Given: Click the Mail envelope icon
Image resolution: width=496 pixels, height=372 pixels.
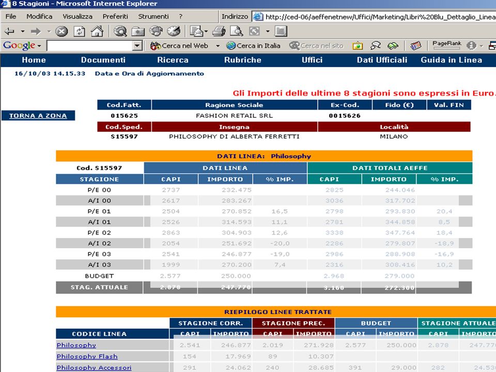Looking at the screenshot, I should point(196,31).
